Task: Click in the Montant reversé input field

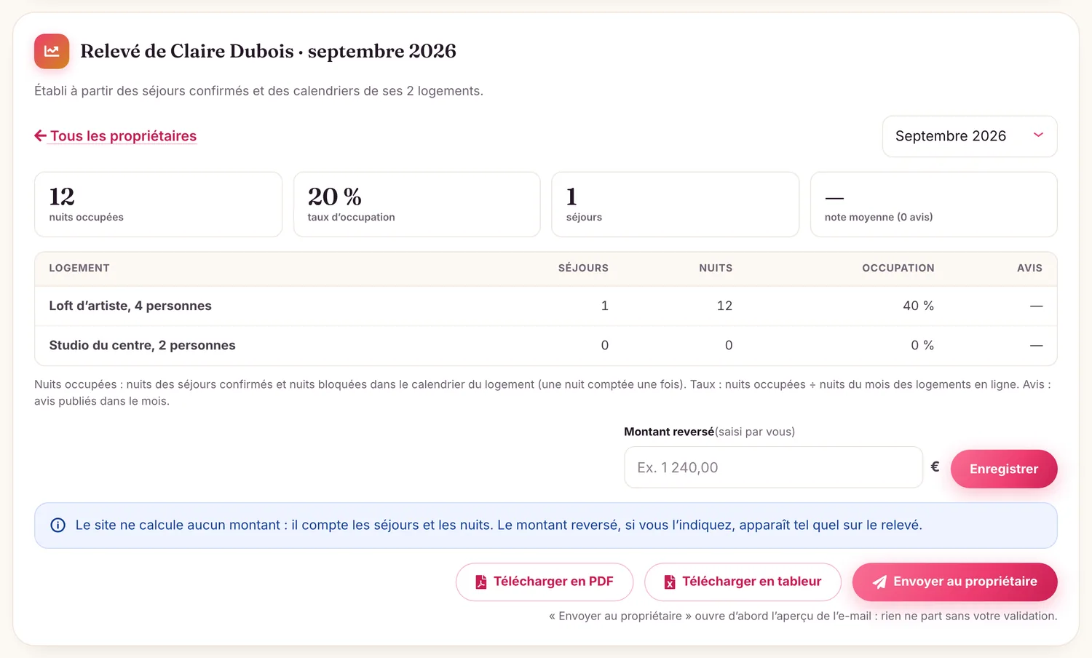Action: [x=773, y=467]
